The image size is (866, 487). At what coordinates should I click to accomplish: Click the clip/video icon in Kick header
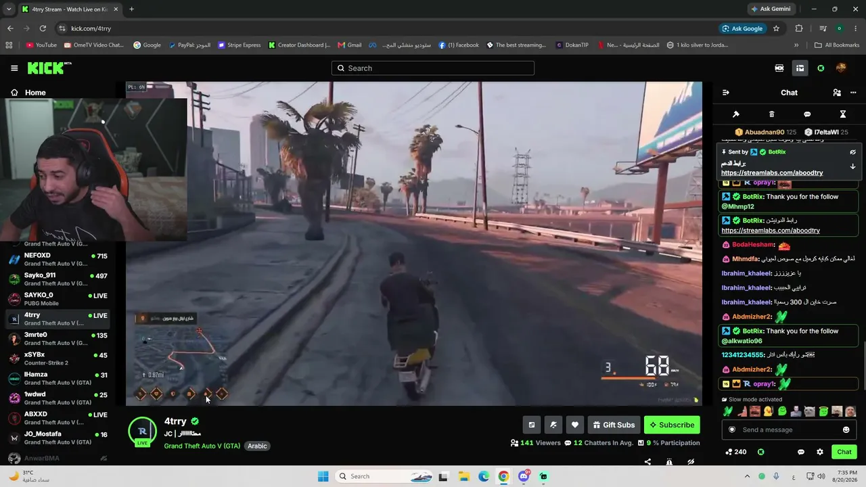pyautogui.click(x=779, y=68)
